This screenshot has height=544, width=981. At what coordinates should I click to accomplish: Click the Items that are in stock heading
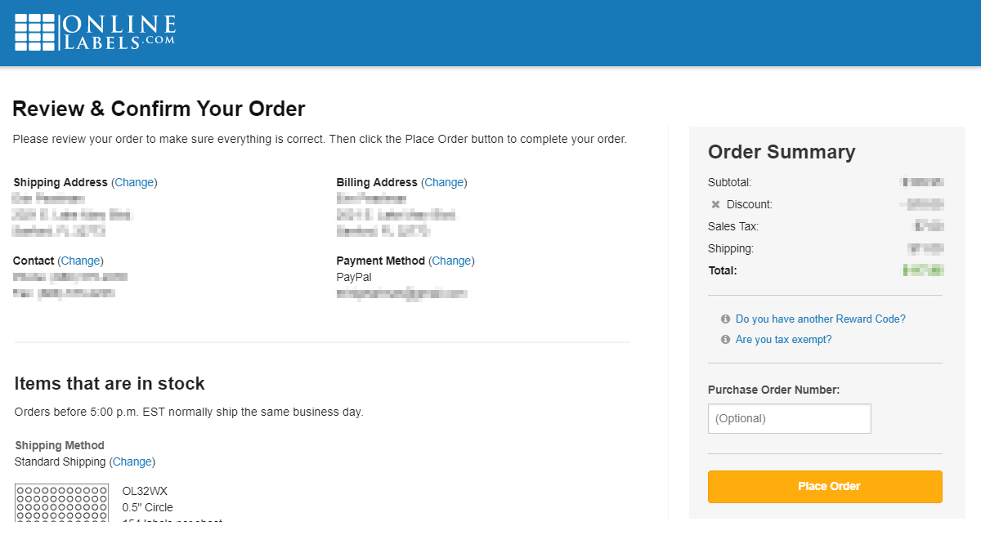(x=110, y=384)
